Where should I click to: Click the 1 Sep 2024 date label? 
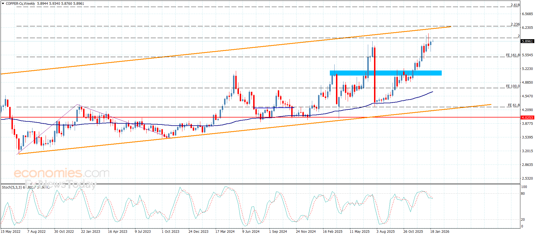pos(278,231)
